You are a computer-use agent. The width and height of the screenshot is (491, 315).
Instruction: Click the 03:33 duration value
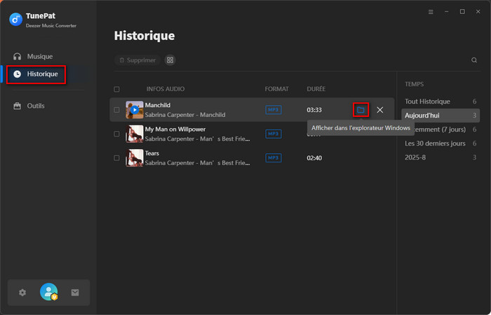[314, 110]
